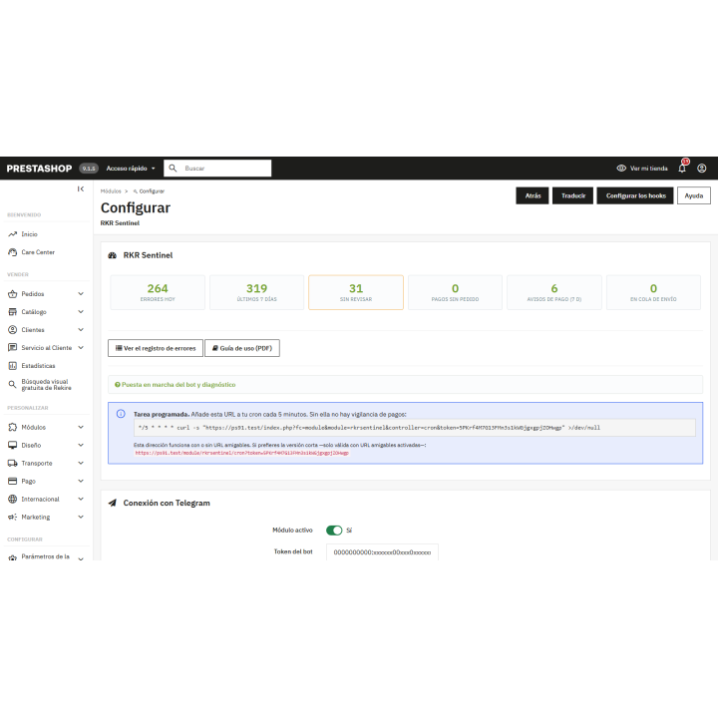Select the 31 Sin revisar card
This screenshot has width=718, height=718.
pyautogui.click(x=356, y=292)
